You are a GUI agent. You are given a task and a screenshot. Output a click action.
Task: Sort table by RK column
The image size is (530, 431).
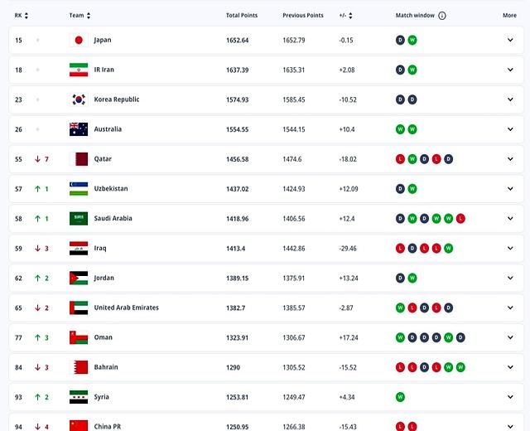pyautogui.click(x=21, y=16)
